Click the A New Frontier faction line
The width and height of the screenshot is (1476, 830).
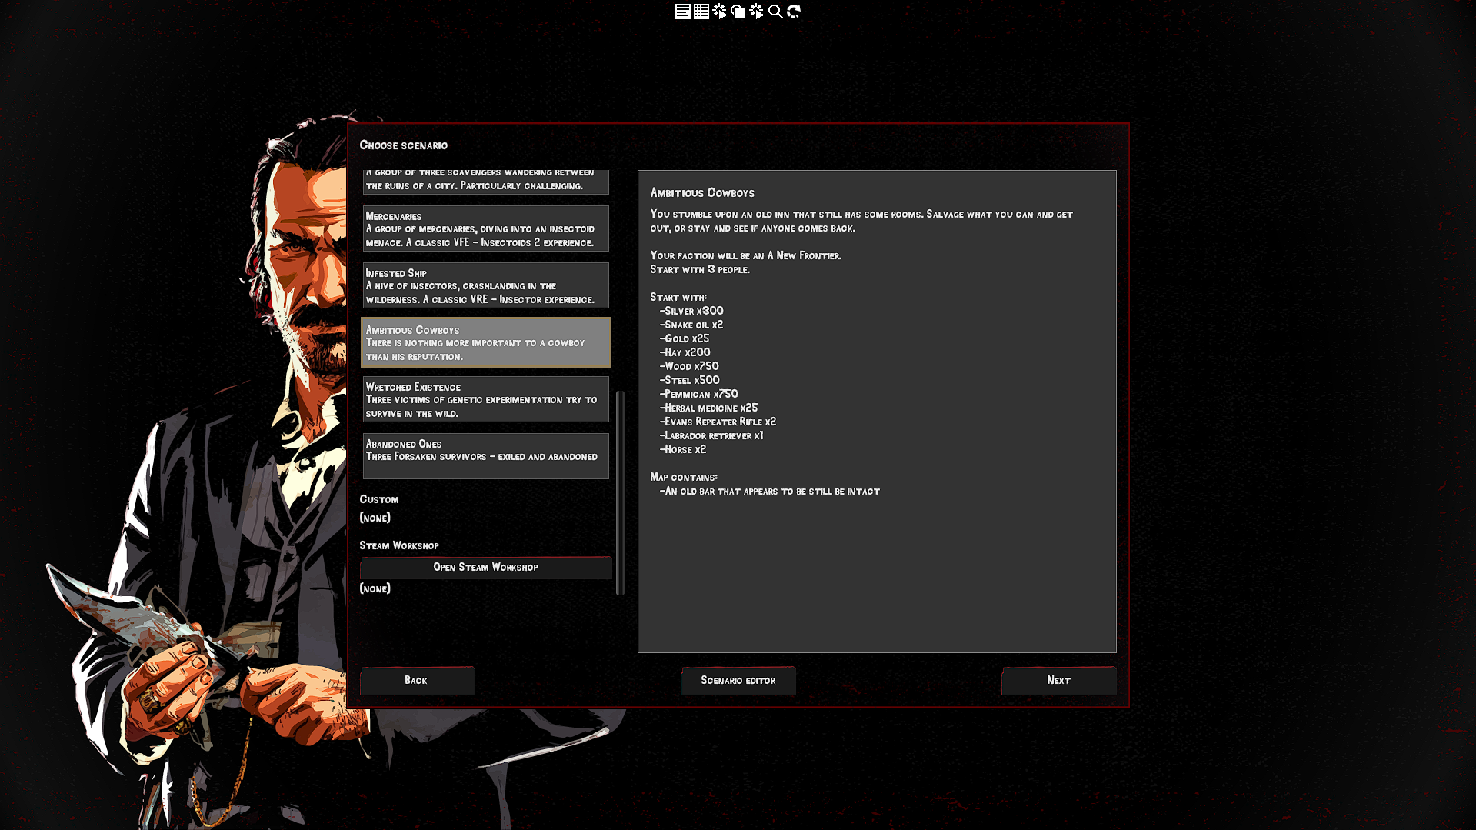point(746,256)
